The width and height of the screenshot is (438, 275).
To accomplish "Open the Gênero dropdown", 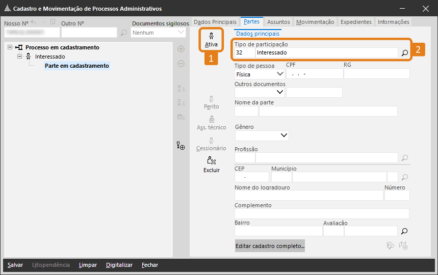I will [284, 135].
